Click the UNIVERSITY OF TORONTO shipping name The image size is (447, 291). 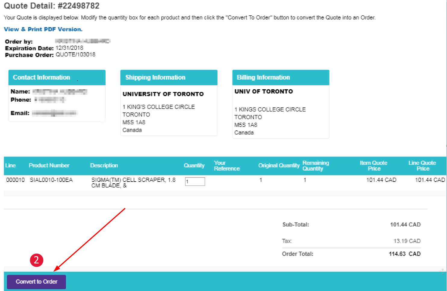pyautogui.click(x=163, y=94)
